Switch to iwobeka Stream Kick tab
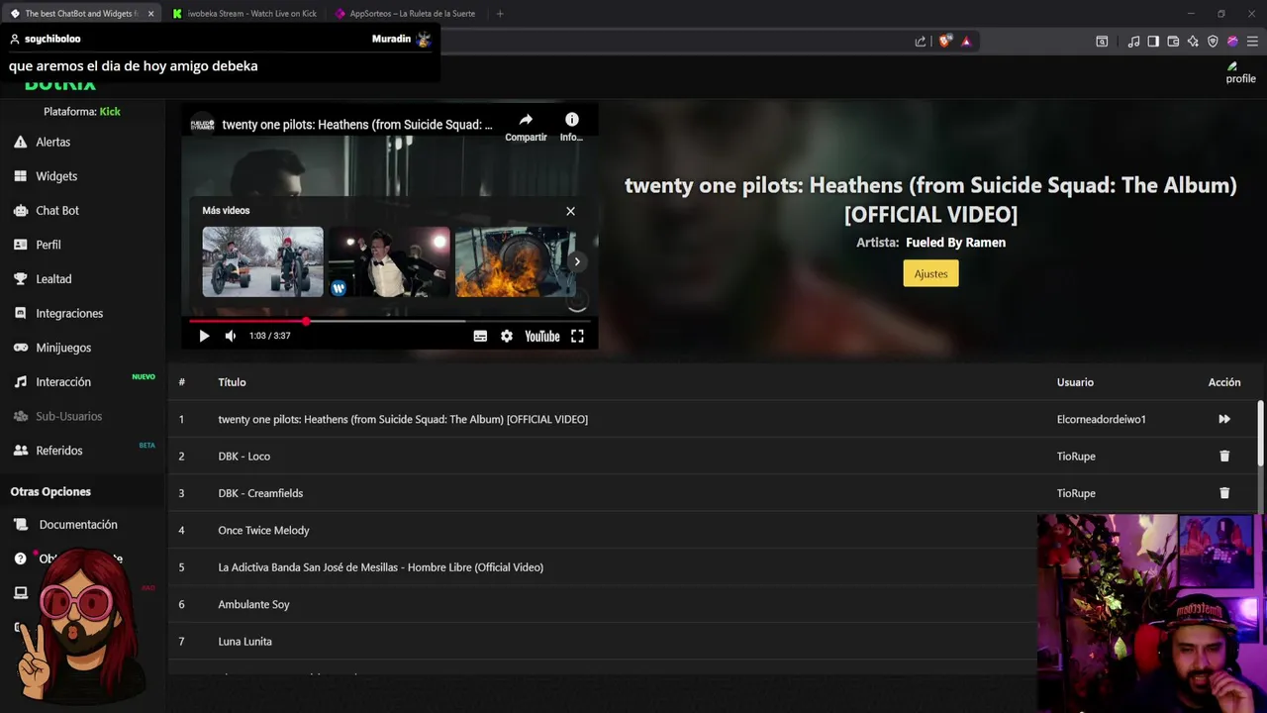The width and height of the screenshot is (1267, 713). [x=244, y=14]
